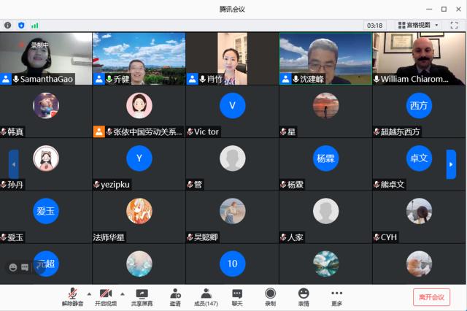Go to next page of participants
The image size is (467, 311).
[451, 165]
